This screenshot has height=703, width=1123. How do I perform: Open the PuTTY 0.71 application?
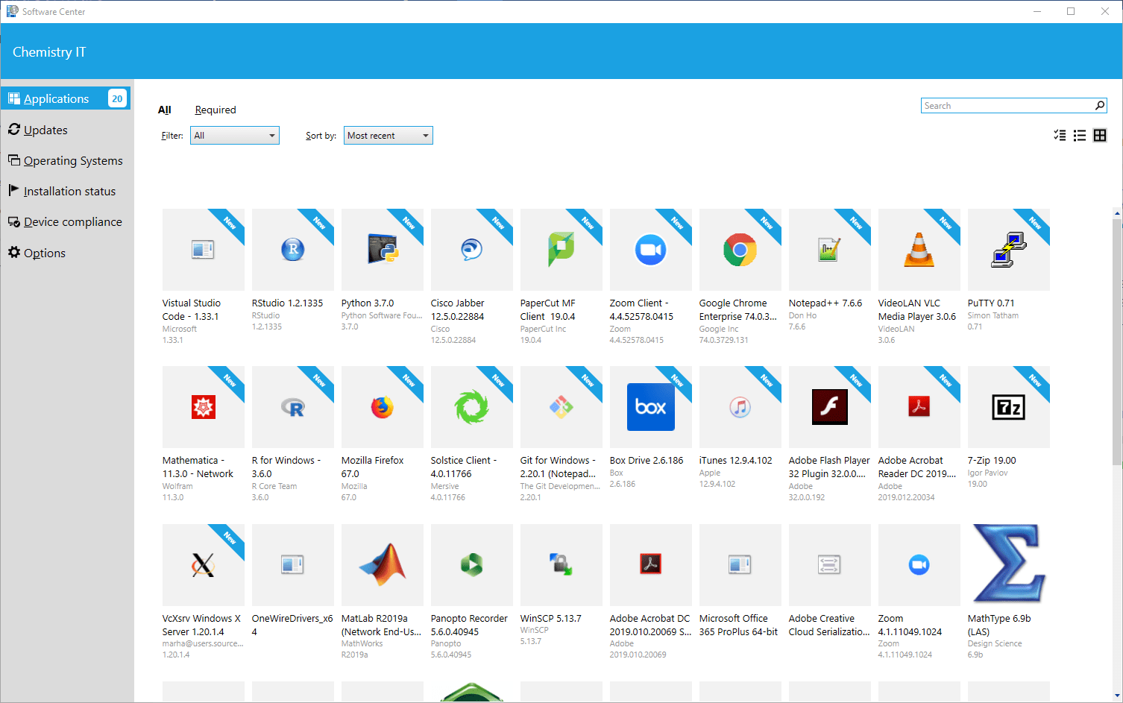(x=1008, y=250)
